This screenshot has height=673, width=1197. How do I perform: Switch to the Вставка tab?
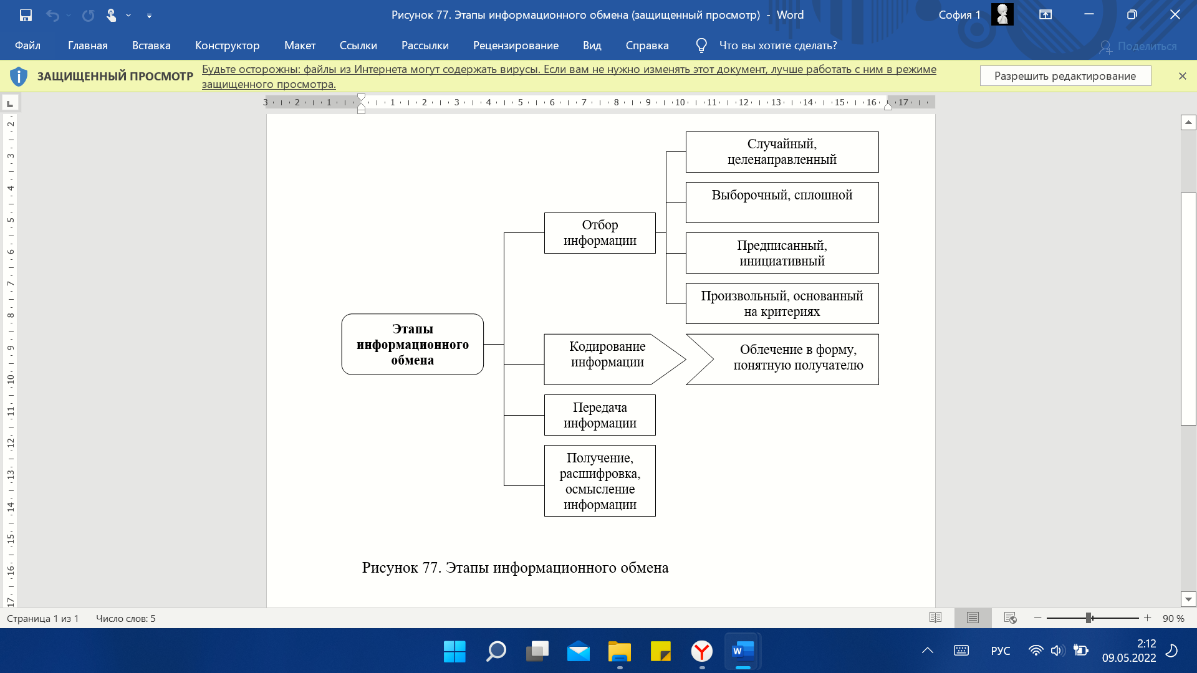[x=151, y=45]
